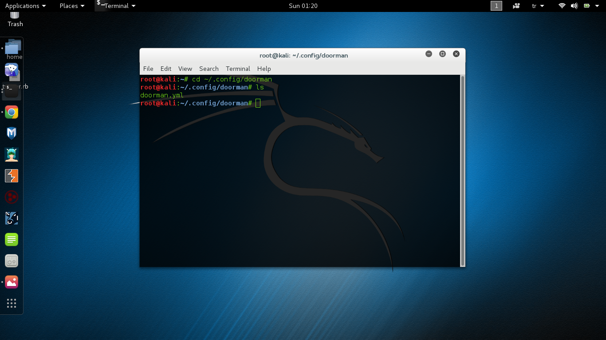
Task: Click the volume speaker icon
Action: 574,6
